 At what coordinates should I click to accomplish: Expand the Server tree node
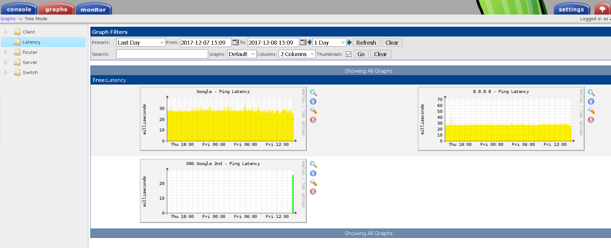[6, 63]
